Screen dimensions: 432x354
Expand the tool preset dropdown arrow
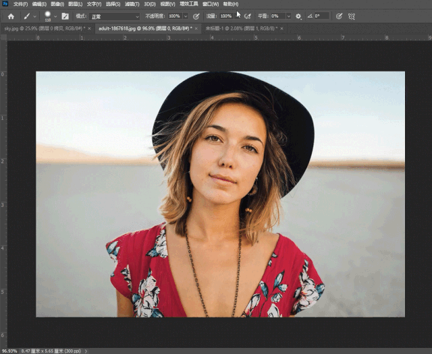point(34,17)
